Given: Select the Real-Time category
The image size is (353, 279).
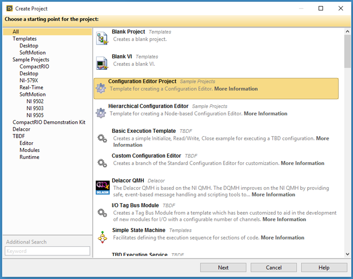Looking at the screenshot, I should [x=31, y=88].
